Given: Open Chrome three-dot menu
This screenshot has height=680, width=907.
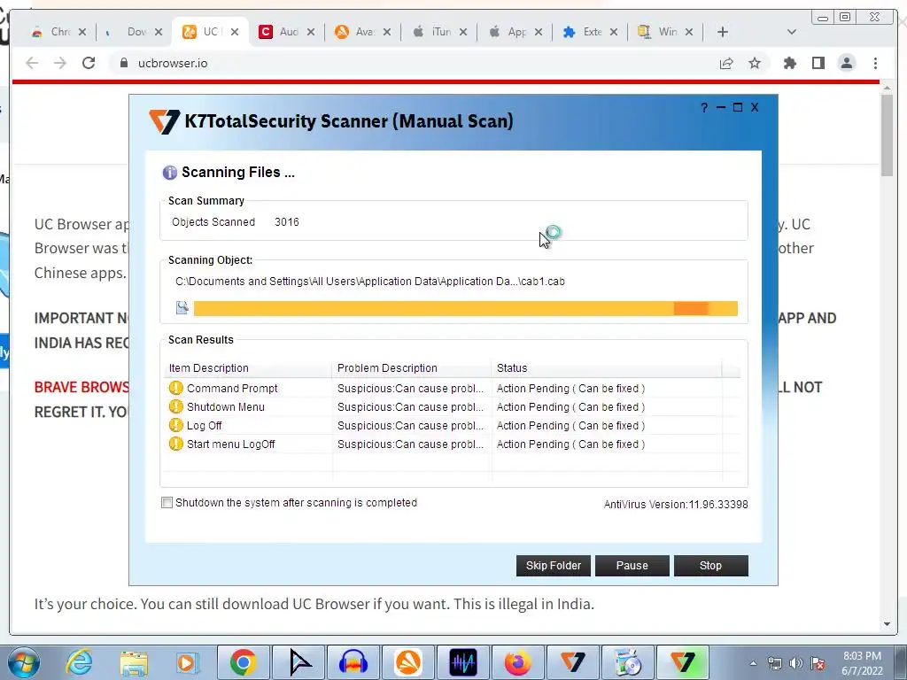Looking at the screenshot, I should point(875,63).
